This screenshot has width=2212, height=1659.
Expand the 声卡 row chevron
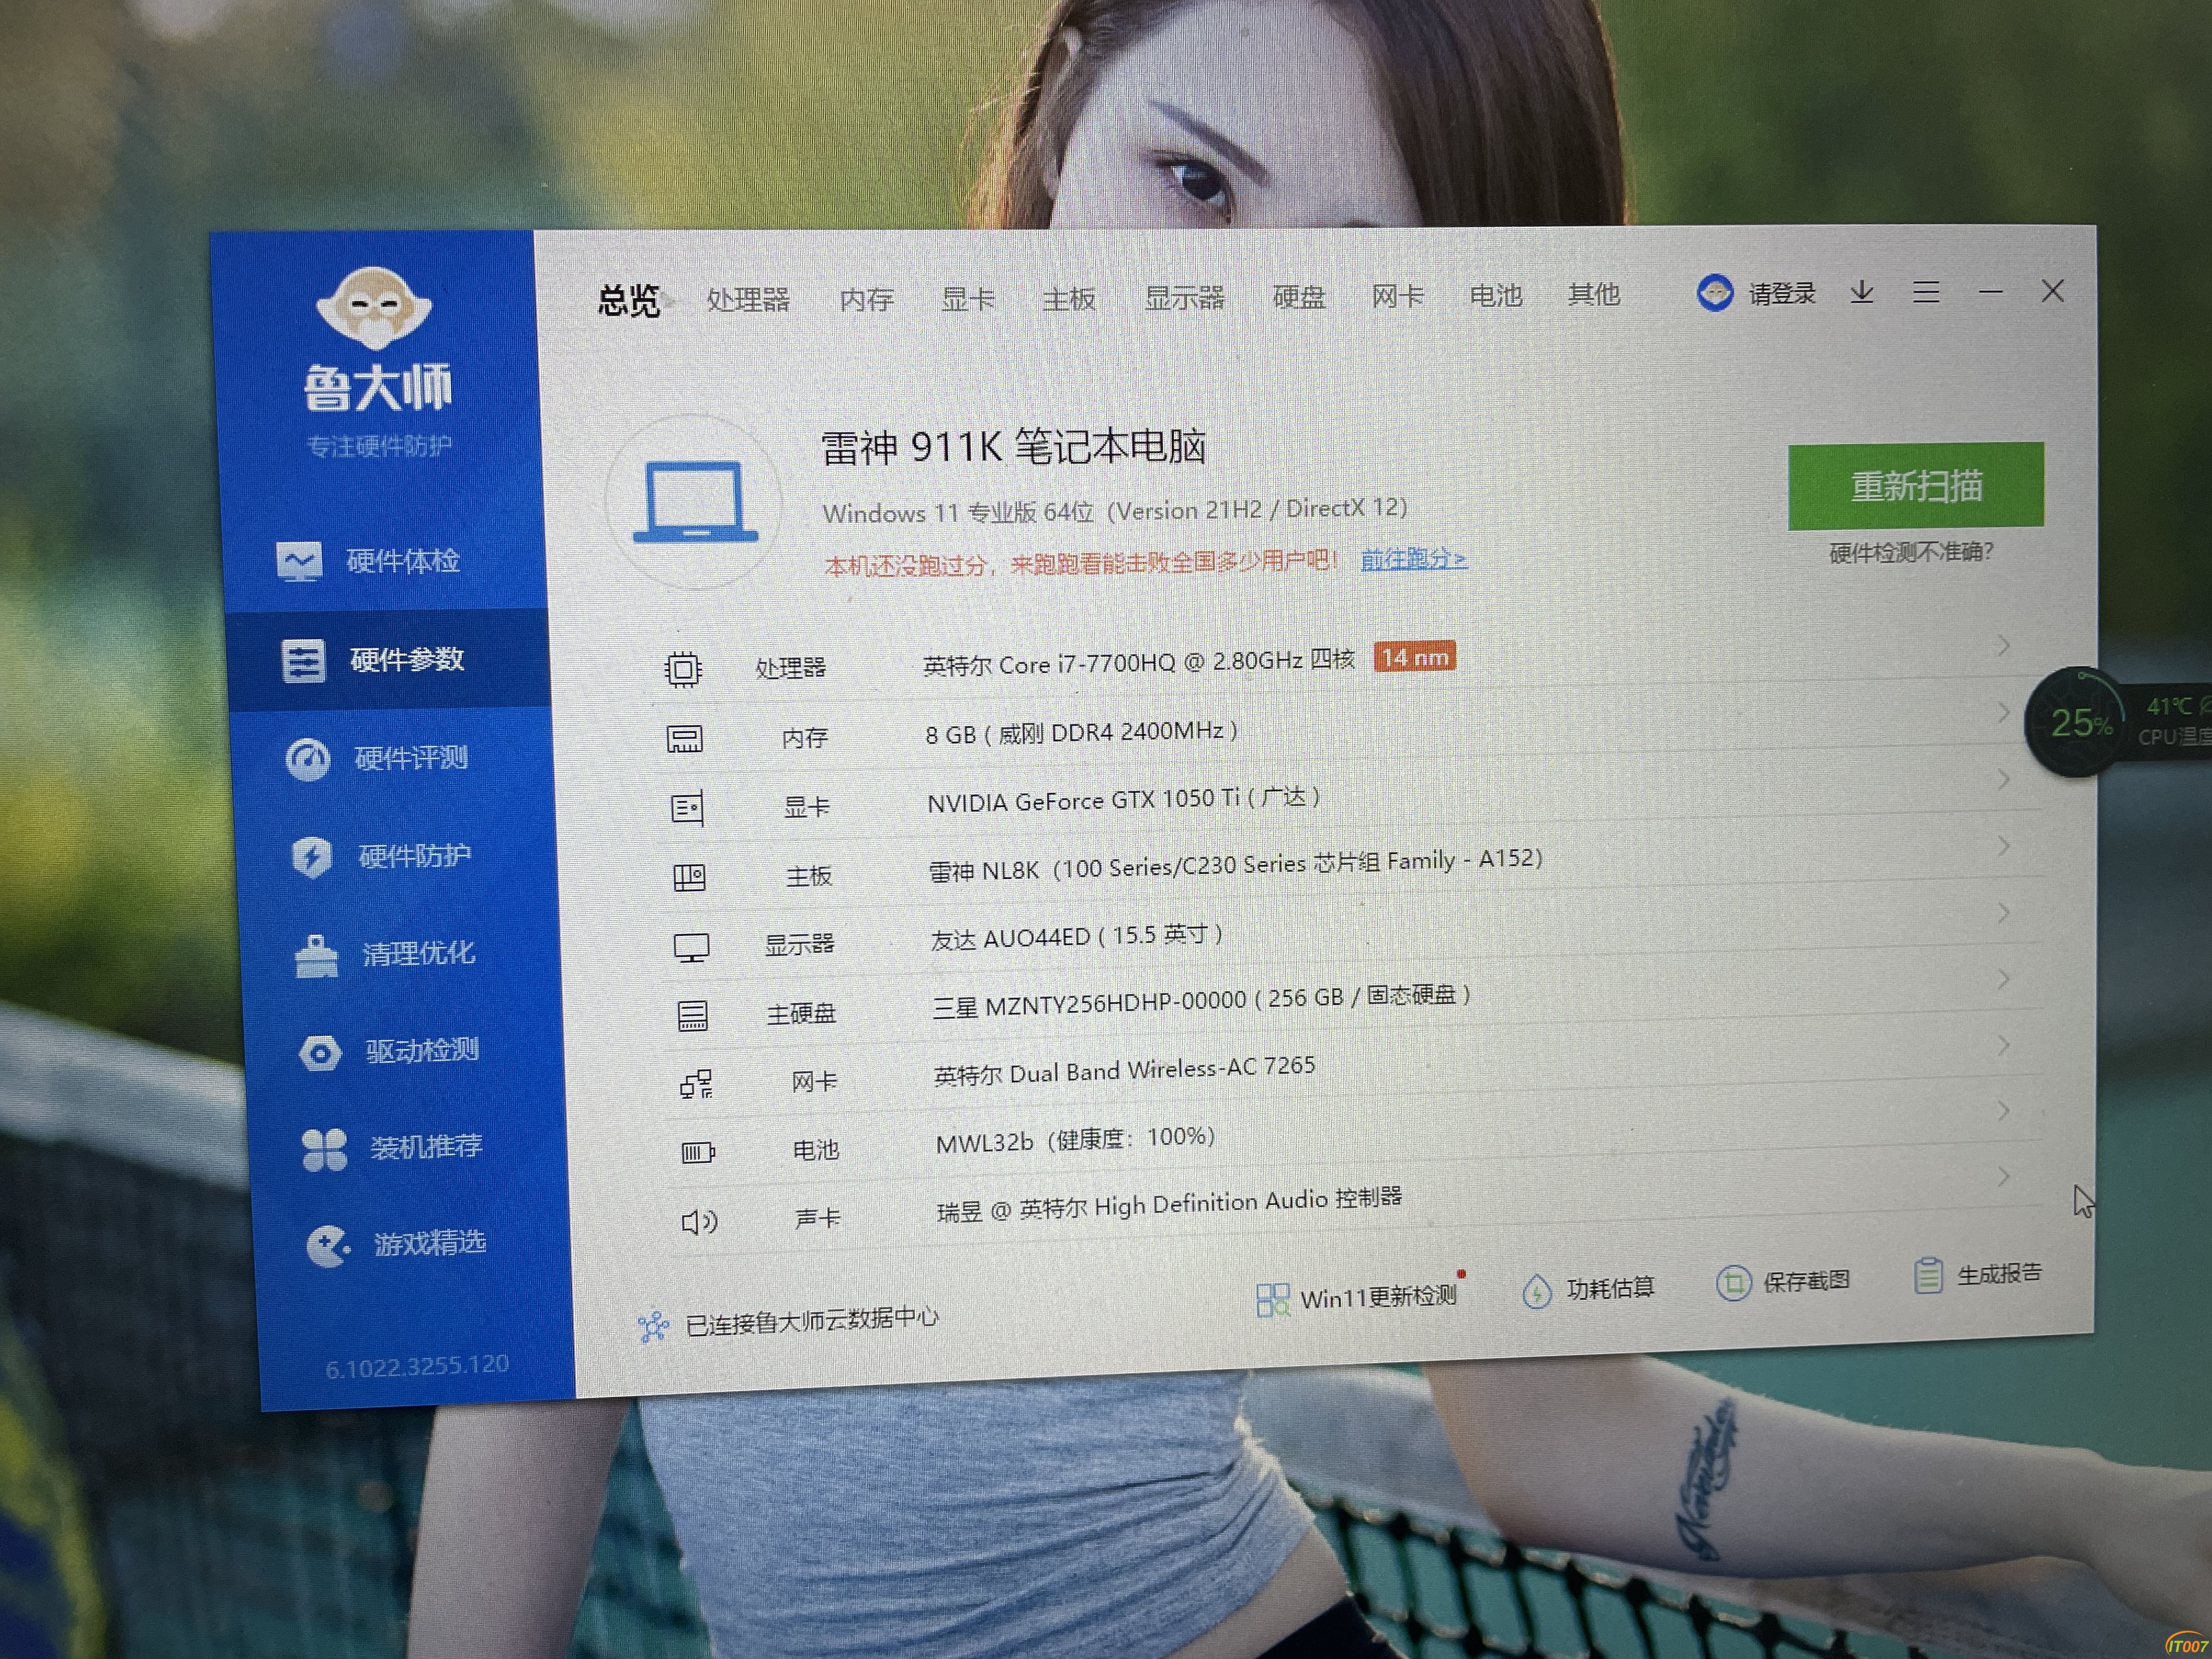click(2003, 1176)
